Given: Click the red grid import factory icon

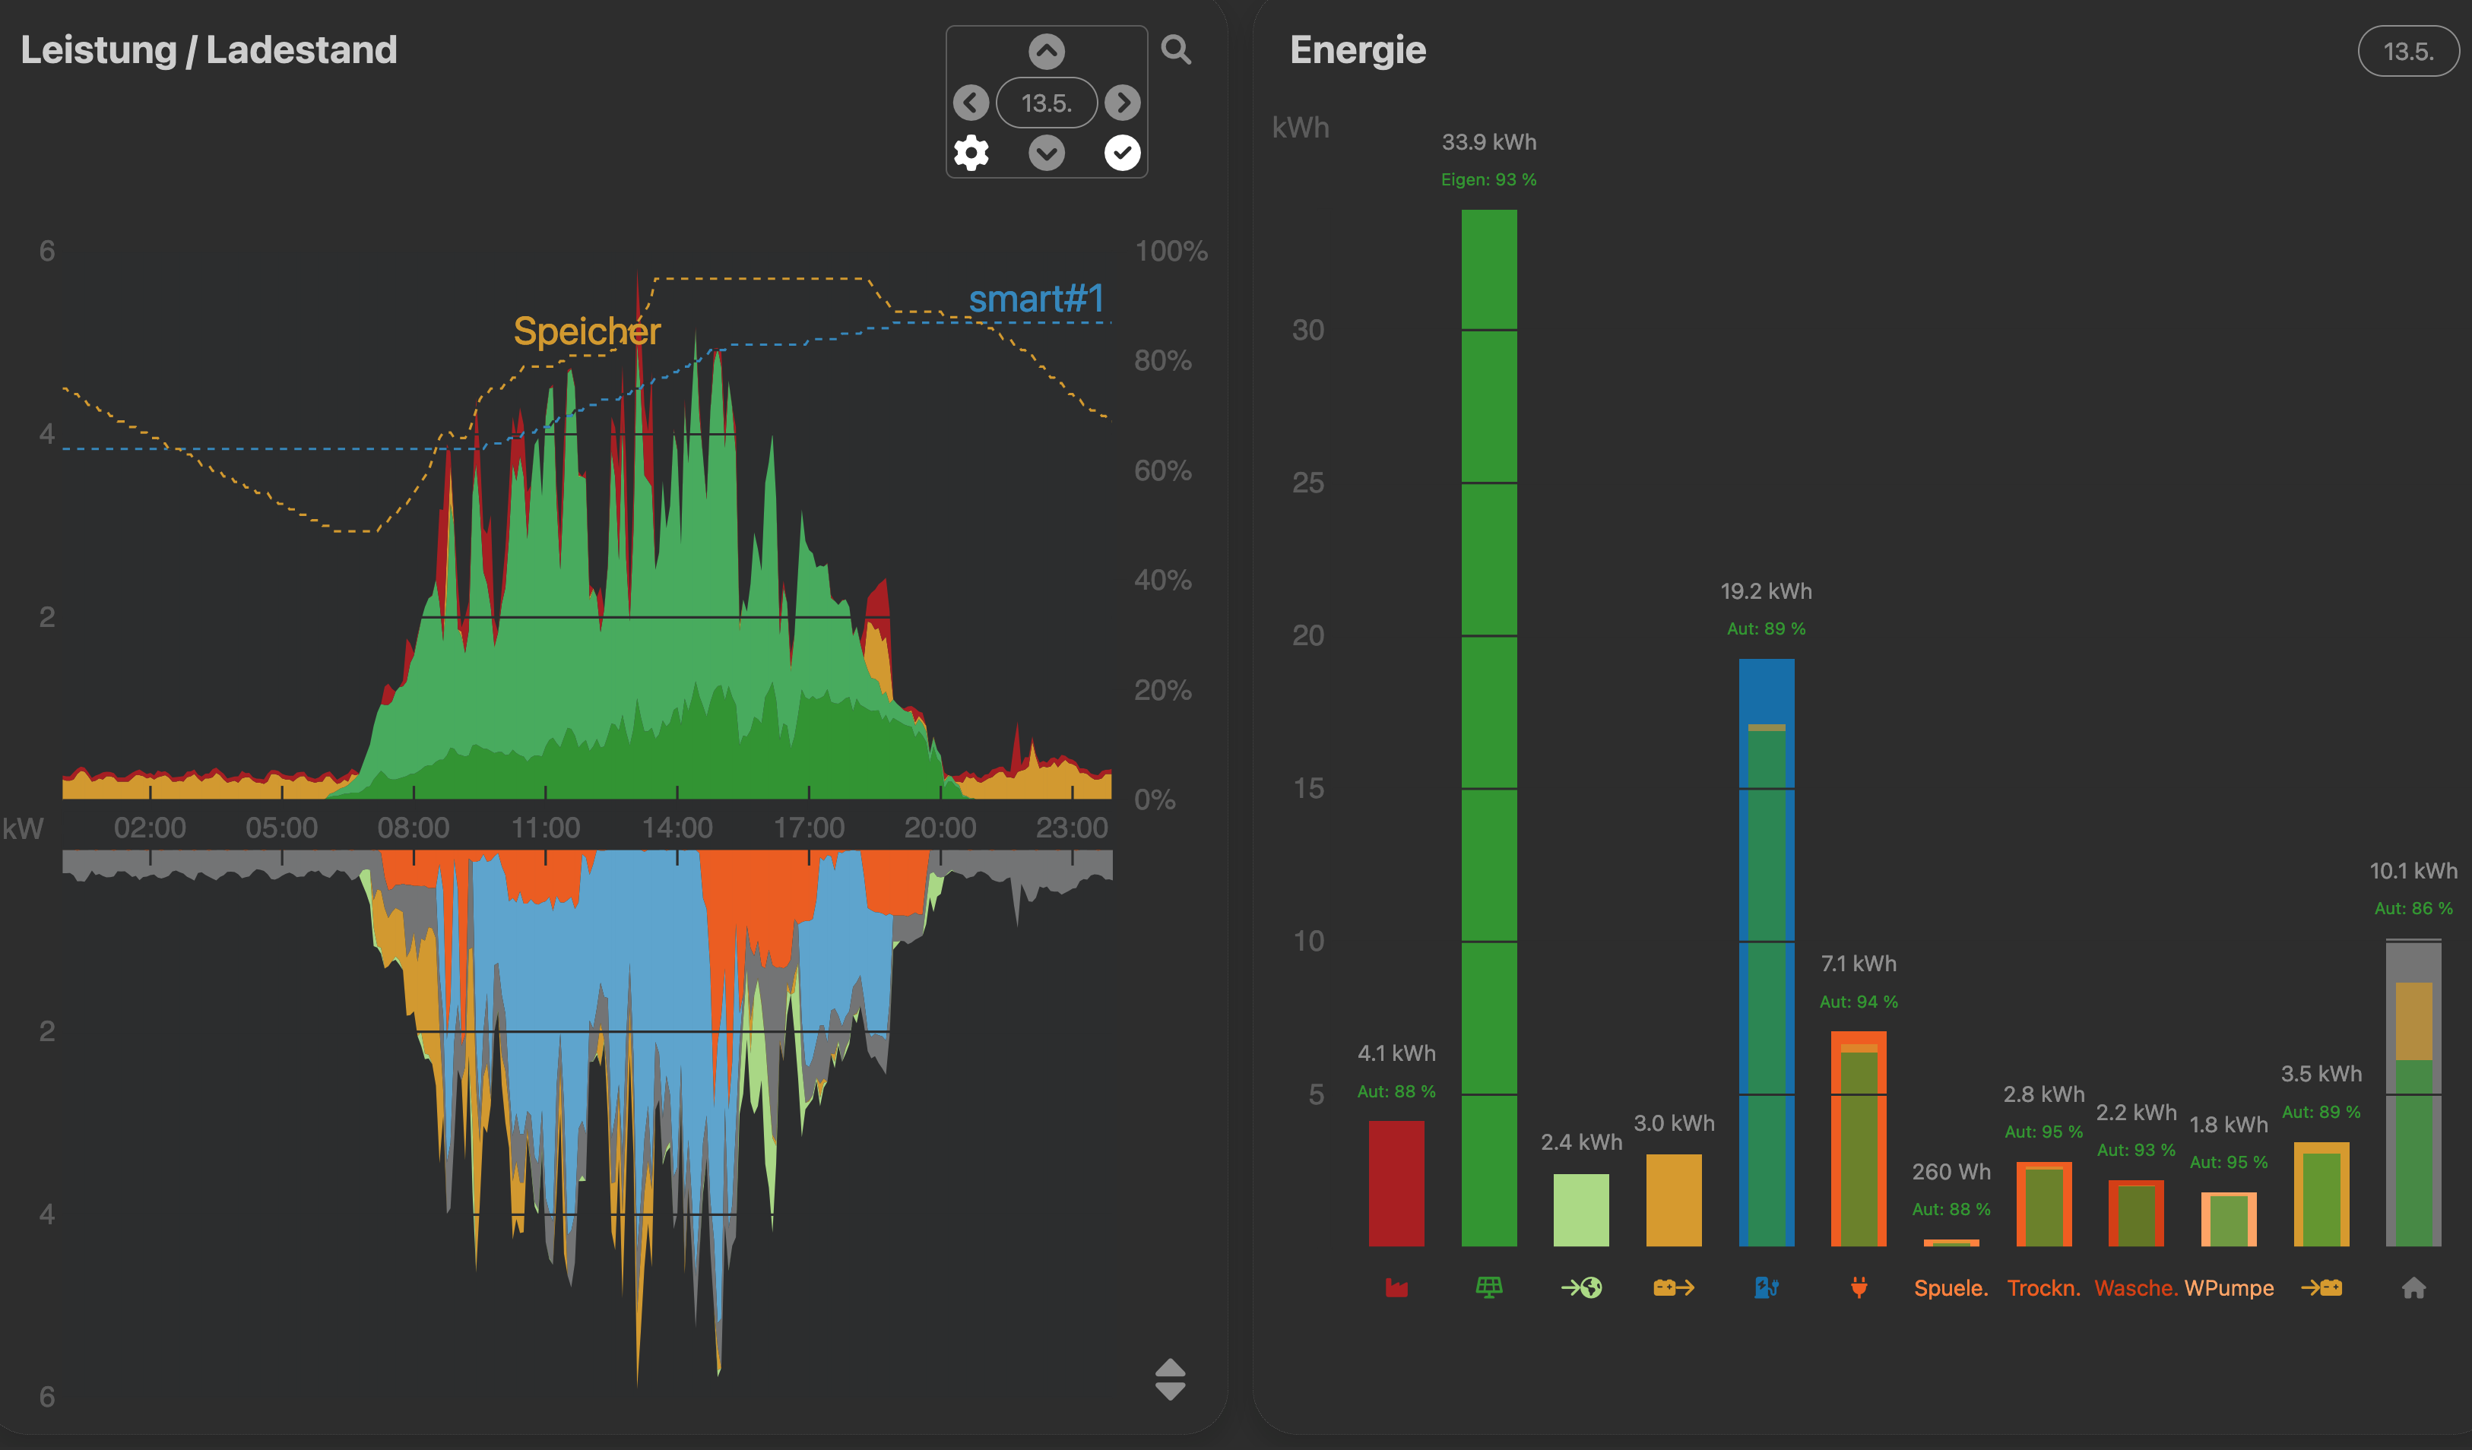Looking at the screenshot, I should [x=1396, y=1287].
